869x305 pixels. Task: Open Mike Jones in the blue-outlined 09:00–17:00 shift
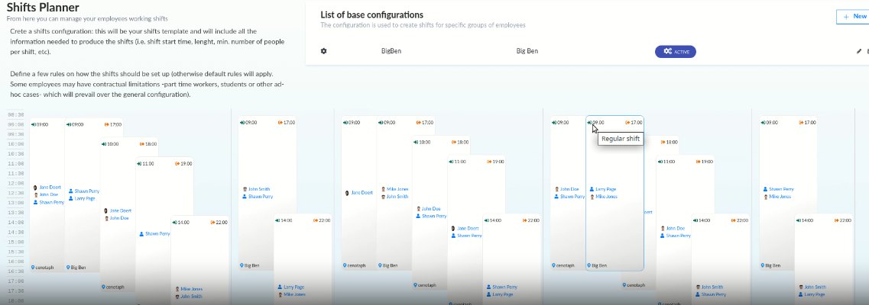pos(606,196)
